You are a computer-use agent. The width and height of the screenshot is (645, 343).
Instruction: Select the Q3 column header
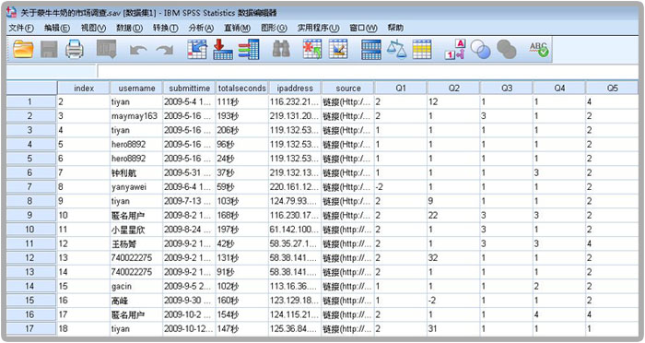(507, 89)
